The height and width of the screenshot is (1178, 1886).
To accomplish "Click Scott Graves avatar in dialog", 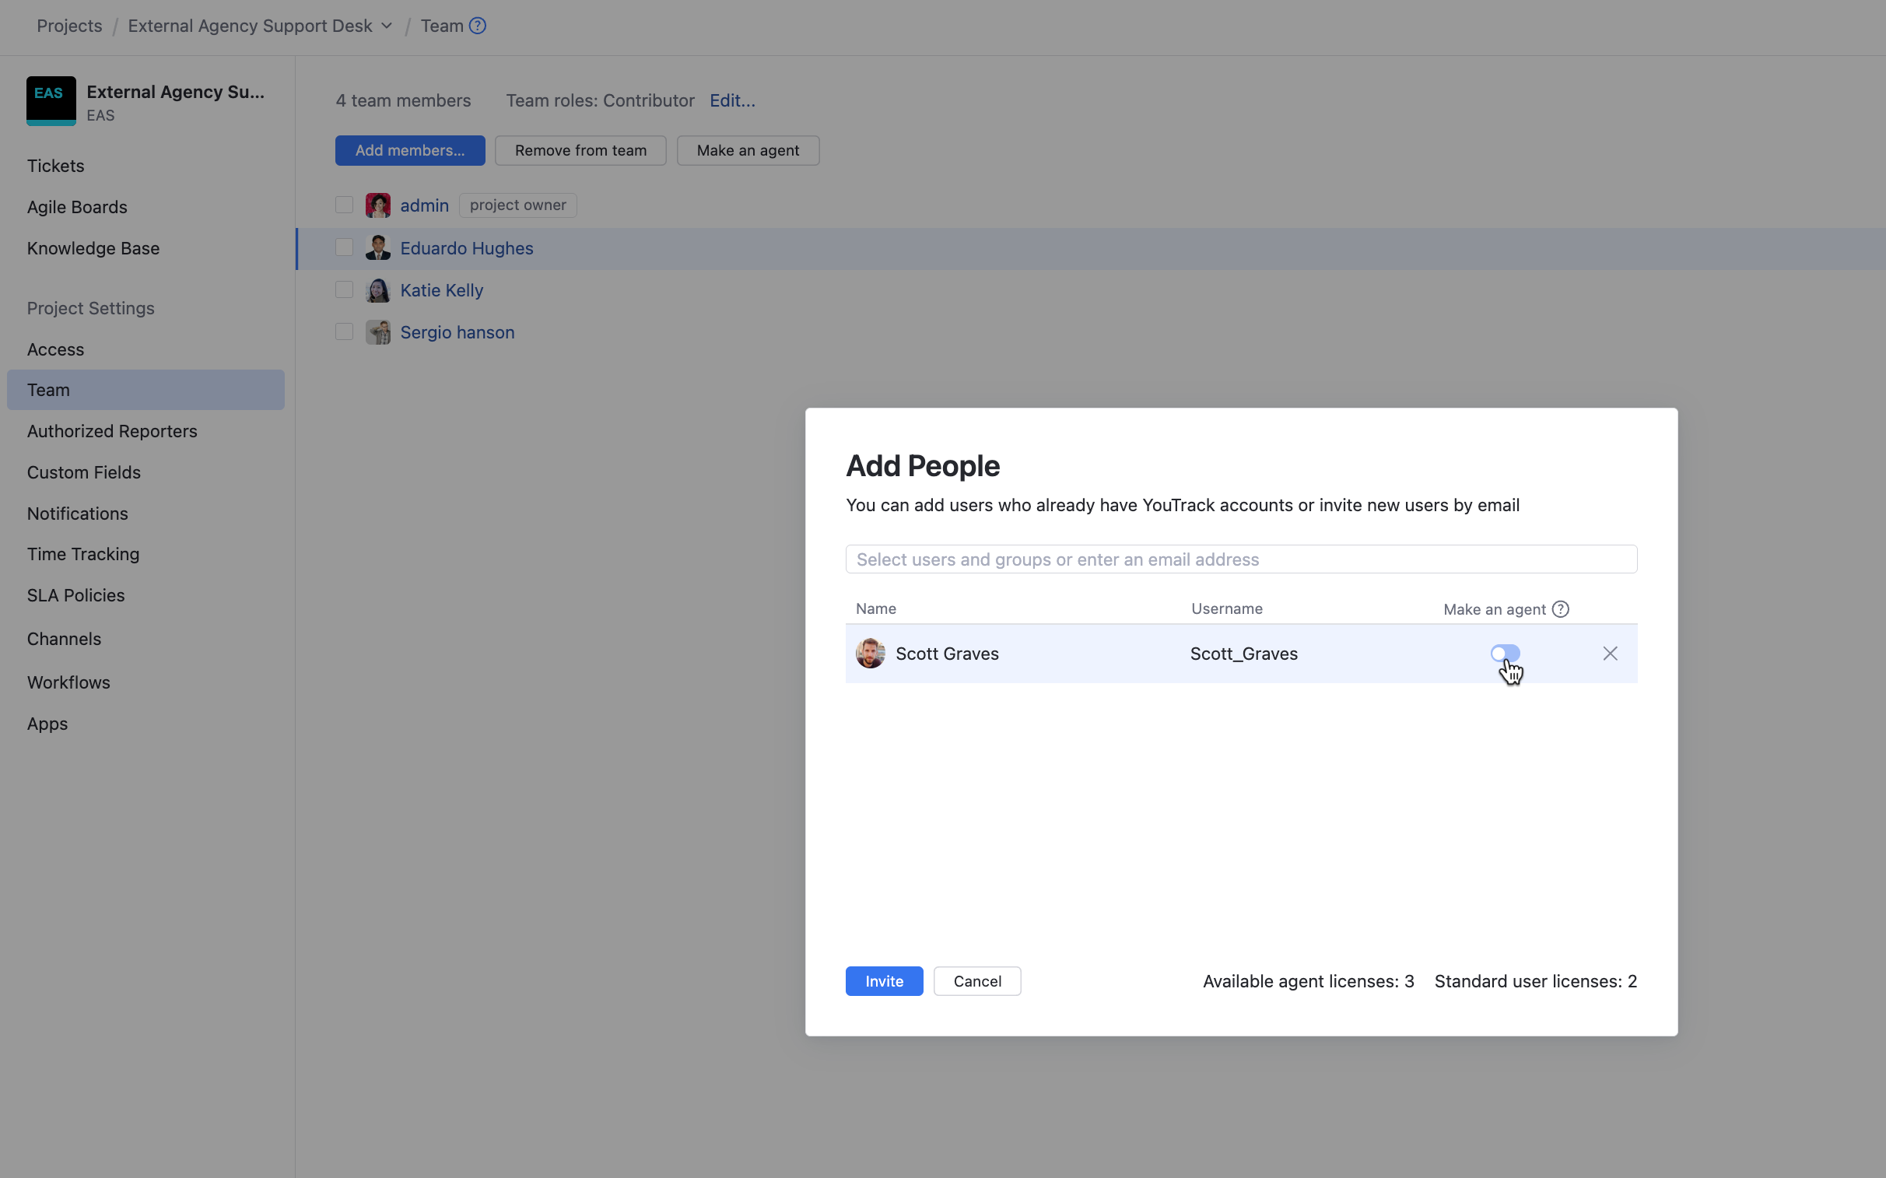I will [x=870, y=654].
